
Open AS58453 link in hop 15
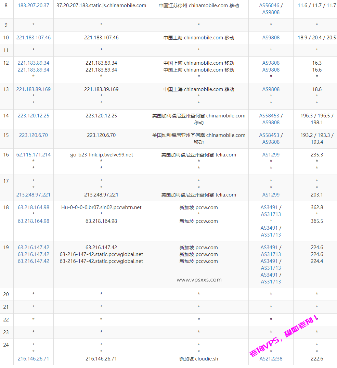pos(269,135)
